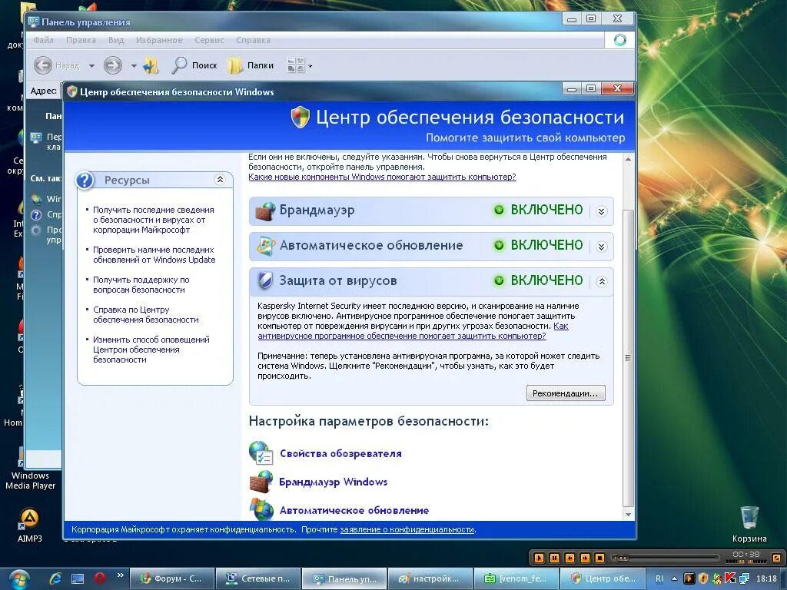This screenshot has width=787, height=590.
Task: Click the Up folder icon in Control Panel toolbar
Action: (151, 65)
